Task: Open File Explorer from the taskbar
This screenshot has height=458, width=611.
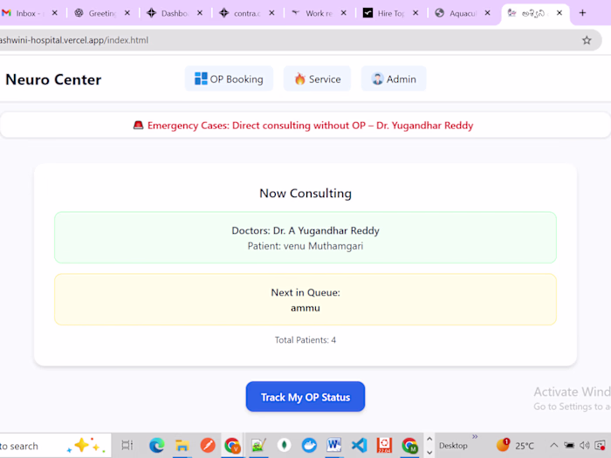Action: (x=182, y=445)
